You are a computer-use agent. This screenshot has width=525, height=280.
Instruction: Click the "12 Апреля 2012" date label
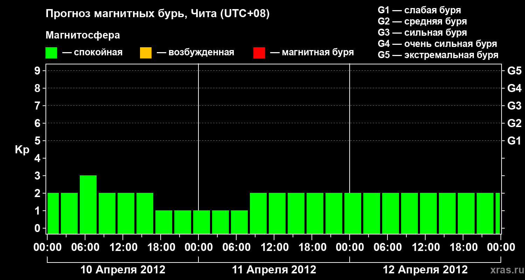(425, 269)
